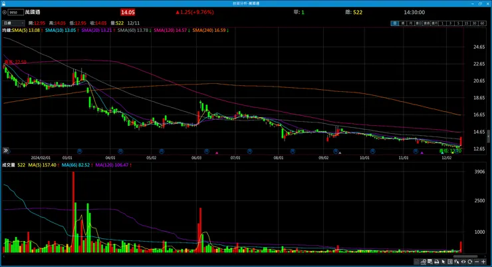Screen dimensions: 492x267
Task: Switch to the 60-minute period tab
Action: click(x=482, y=23)
